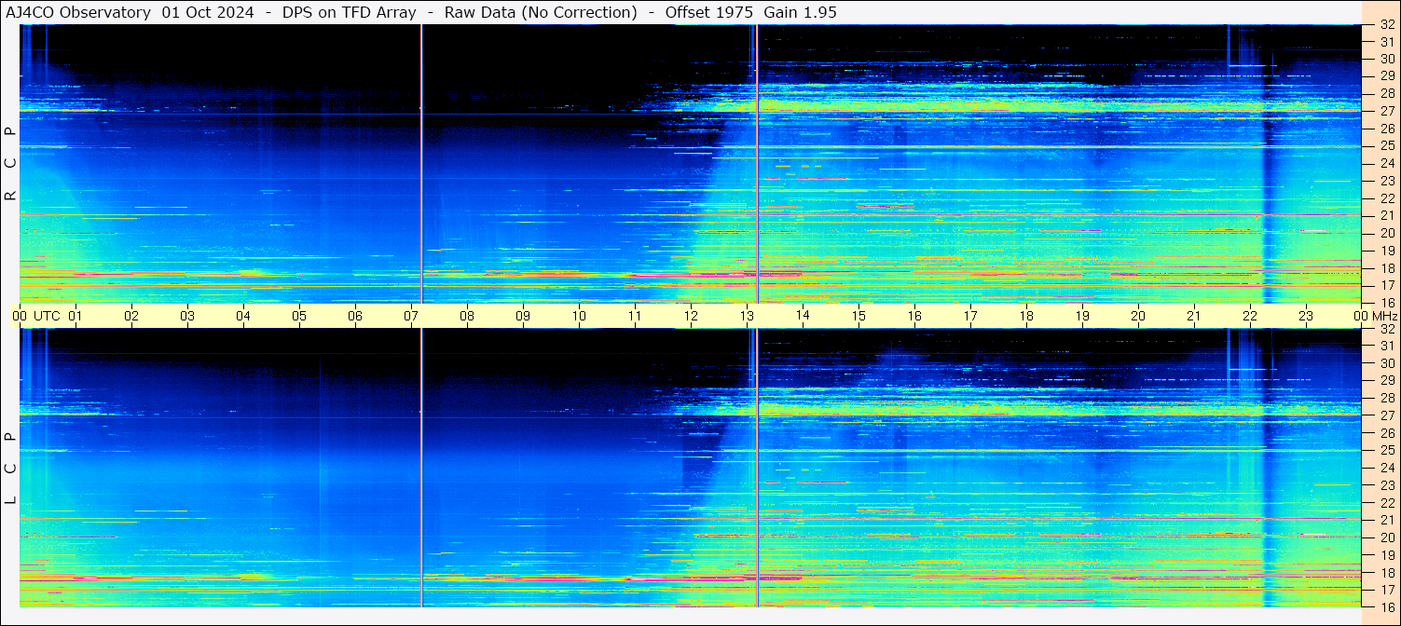Image resolution: width=1401 pixels, height=626 pixels.
Task: Click the RCP polarization label on the left
Action: tap(10, 163)
